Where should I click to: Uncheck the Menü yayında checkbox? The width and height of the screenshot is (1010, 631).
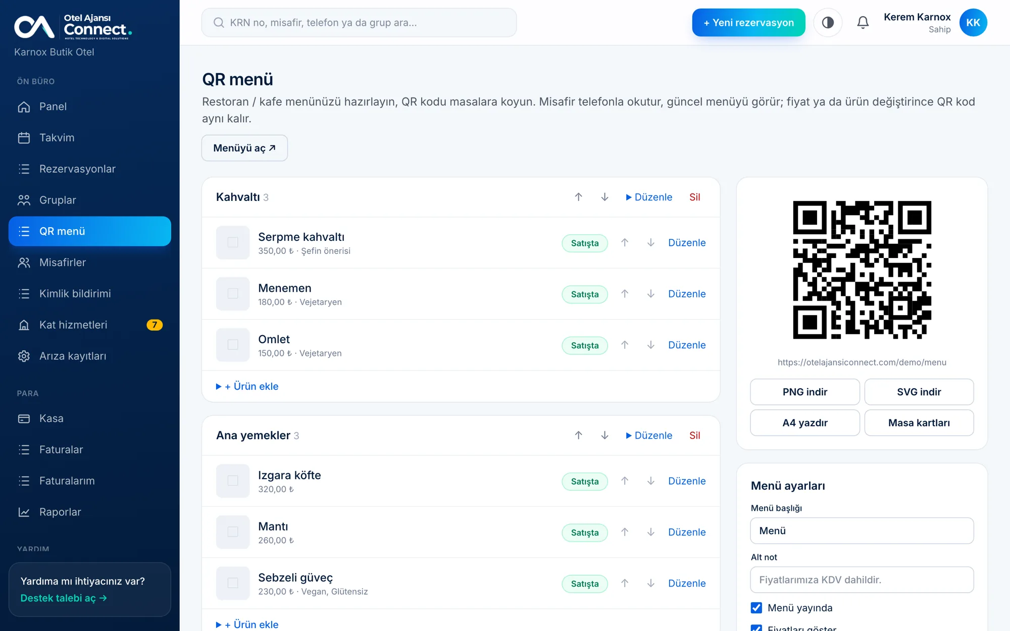[x=756, y=608]
